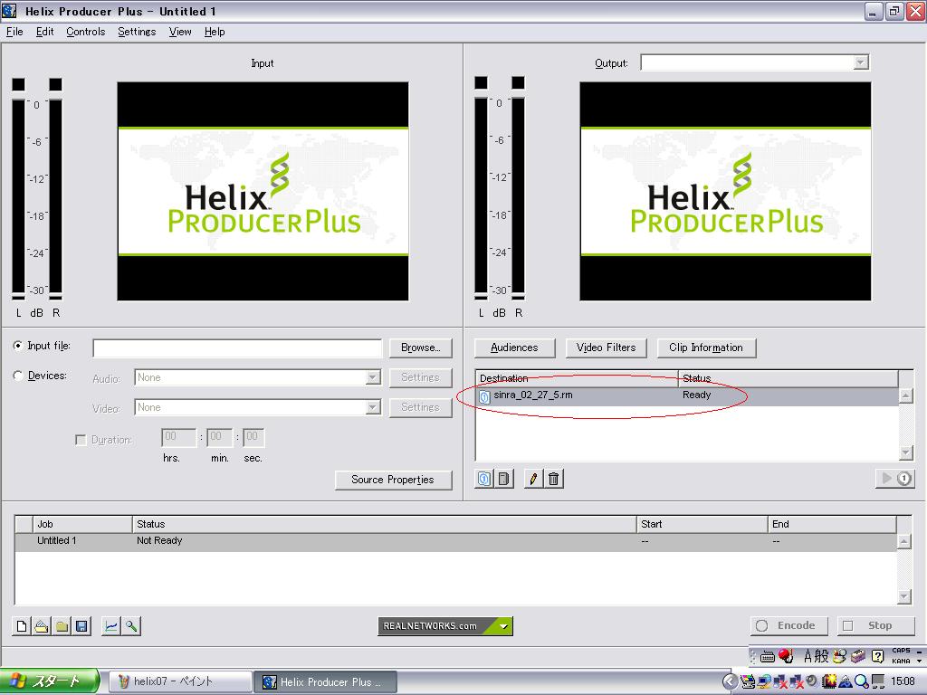Image resolution: width=927 pixels, height=695 pixels.
Task: Click the job list Status column header
Action: click(x=384, y=524)
